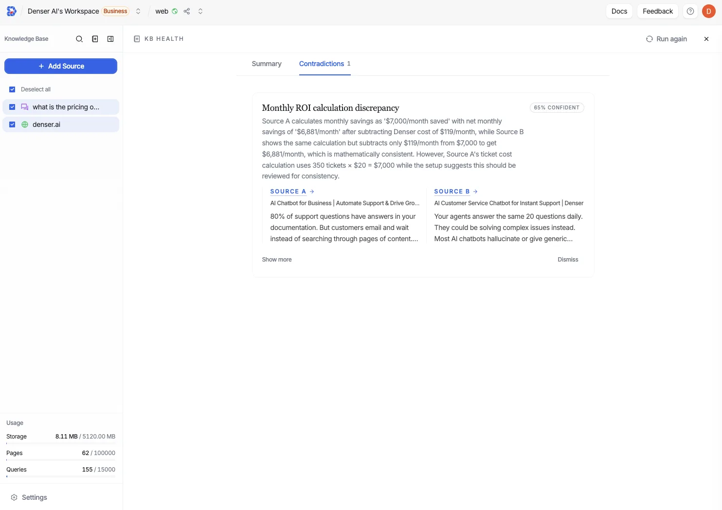Click the Business plan badge

(115, 11)
